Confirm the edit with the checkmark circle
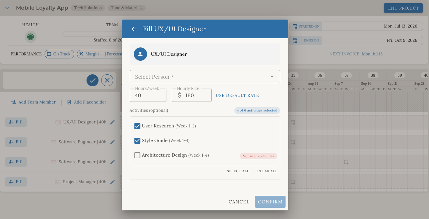The width and height of the screenshot is (429, 219). click(93, 80)
